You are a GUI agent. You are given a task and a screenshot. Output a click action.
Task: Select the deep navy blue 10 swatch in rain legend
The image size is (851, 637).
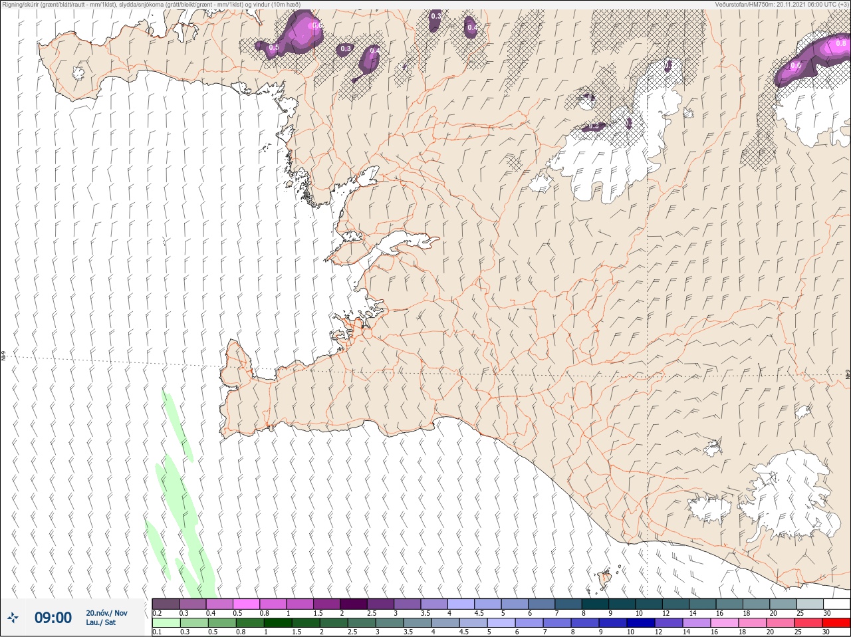coord(641,623)
